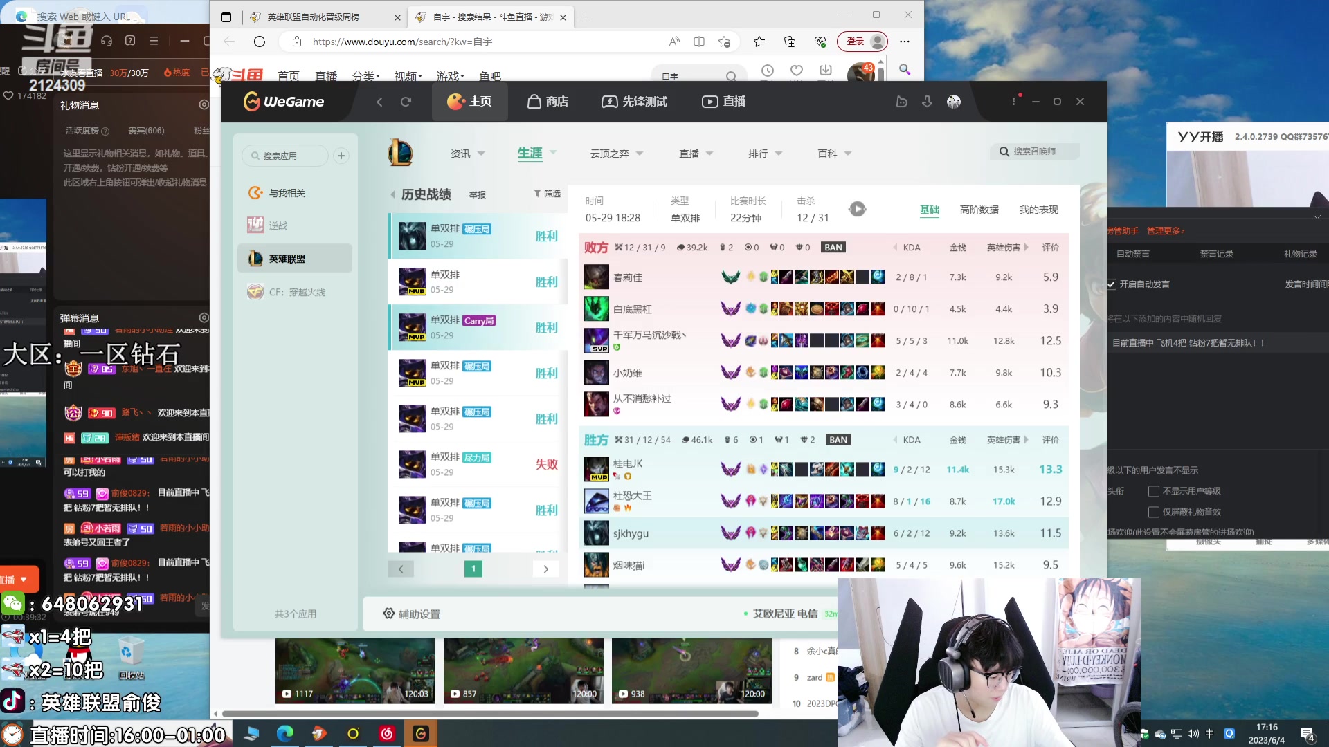Close the 英雄联盟自动化晋级周榜 tab
Image resolution: width=1329 pixels, height=747 pixels.
tap(397, 17)
